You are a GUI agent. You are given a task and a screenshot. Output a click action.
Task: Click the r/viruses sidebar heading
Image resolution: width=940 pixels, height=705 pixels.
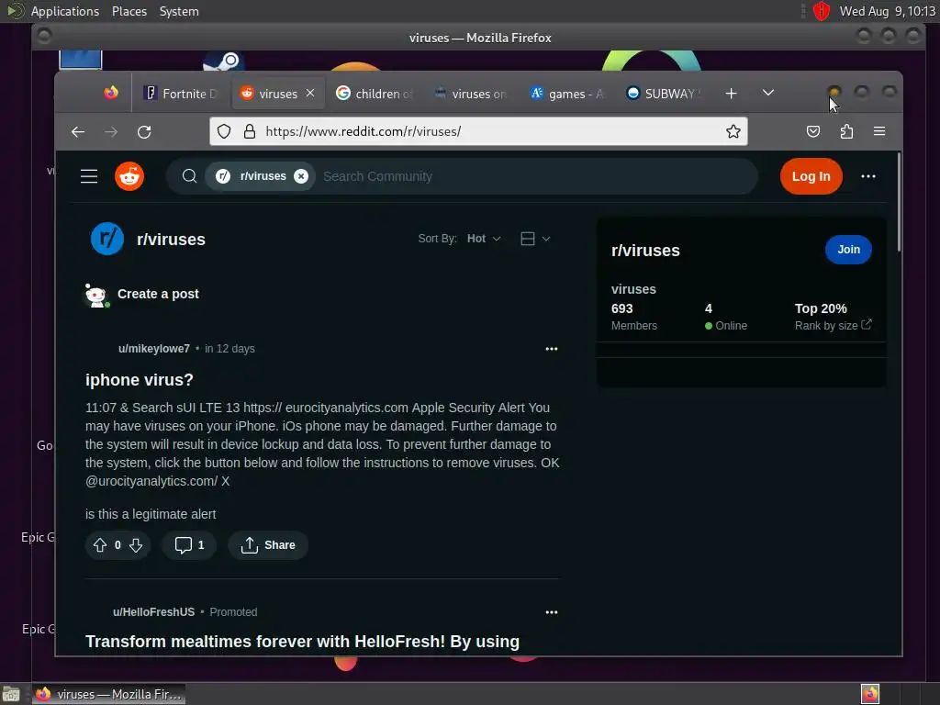(645, 250)
